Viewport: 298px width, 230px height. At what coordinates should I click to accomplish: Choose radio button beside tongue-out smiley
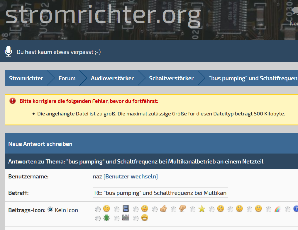click(136, 209)
